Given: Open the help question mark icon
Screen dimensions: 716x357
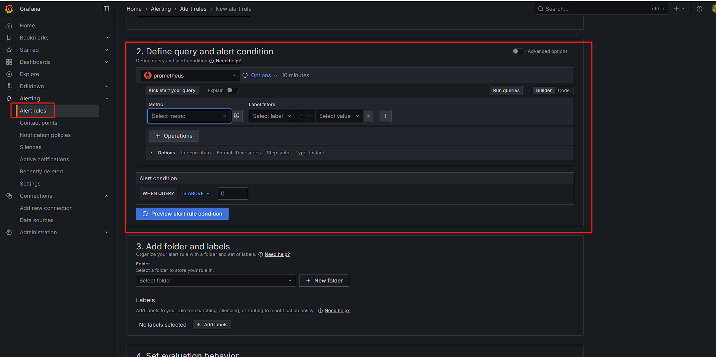Looking at the screenshot, I should pyautogui.click(x=700, y=9).
